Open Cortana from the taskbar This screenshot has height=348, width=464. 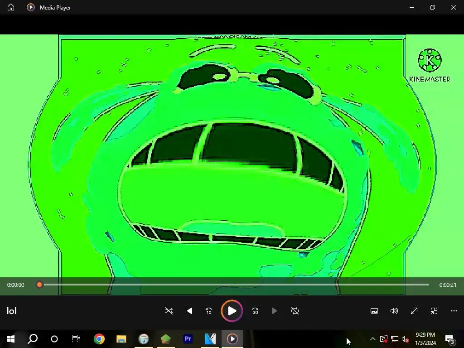[54, 339]
